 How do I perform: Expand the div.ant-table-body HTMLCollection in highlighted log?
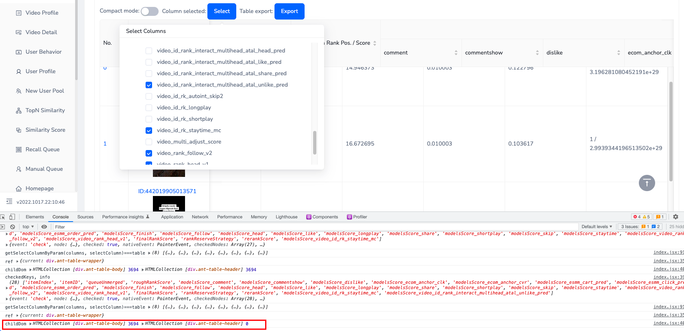coord(30,324)
